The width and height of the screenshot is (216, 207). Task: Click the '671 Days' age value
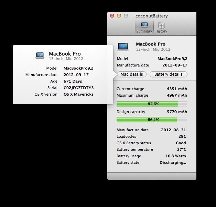73,81
